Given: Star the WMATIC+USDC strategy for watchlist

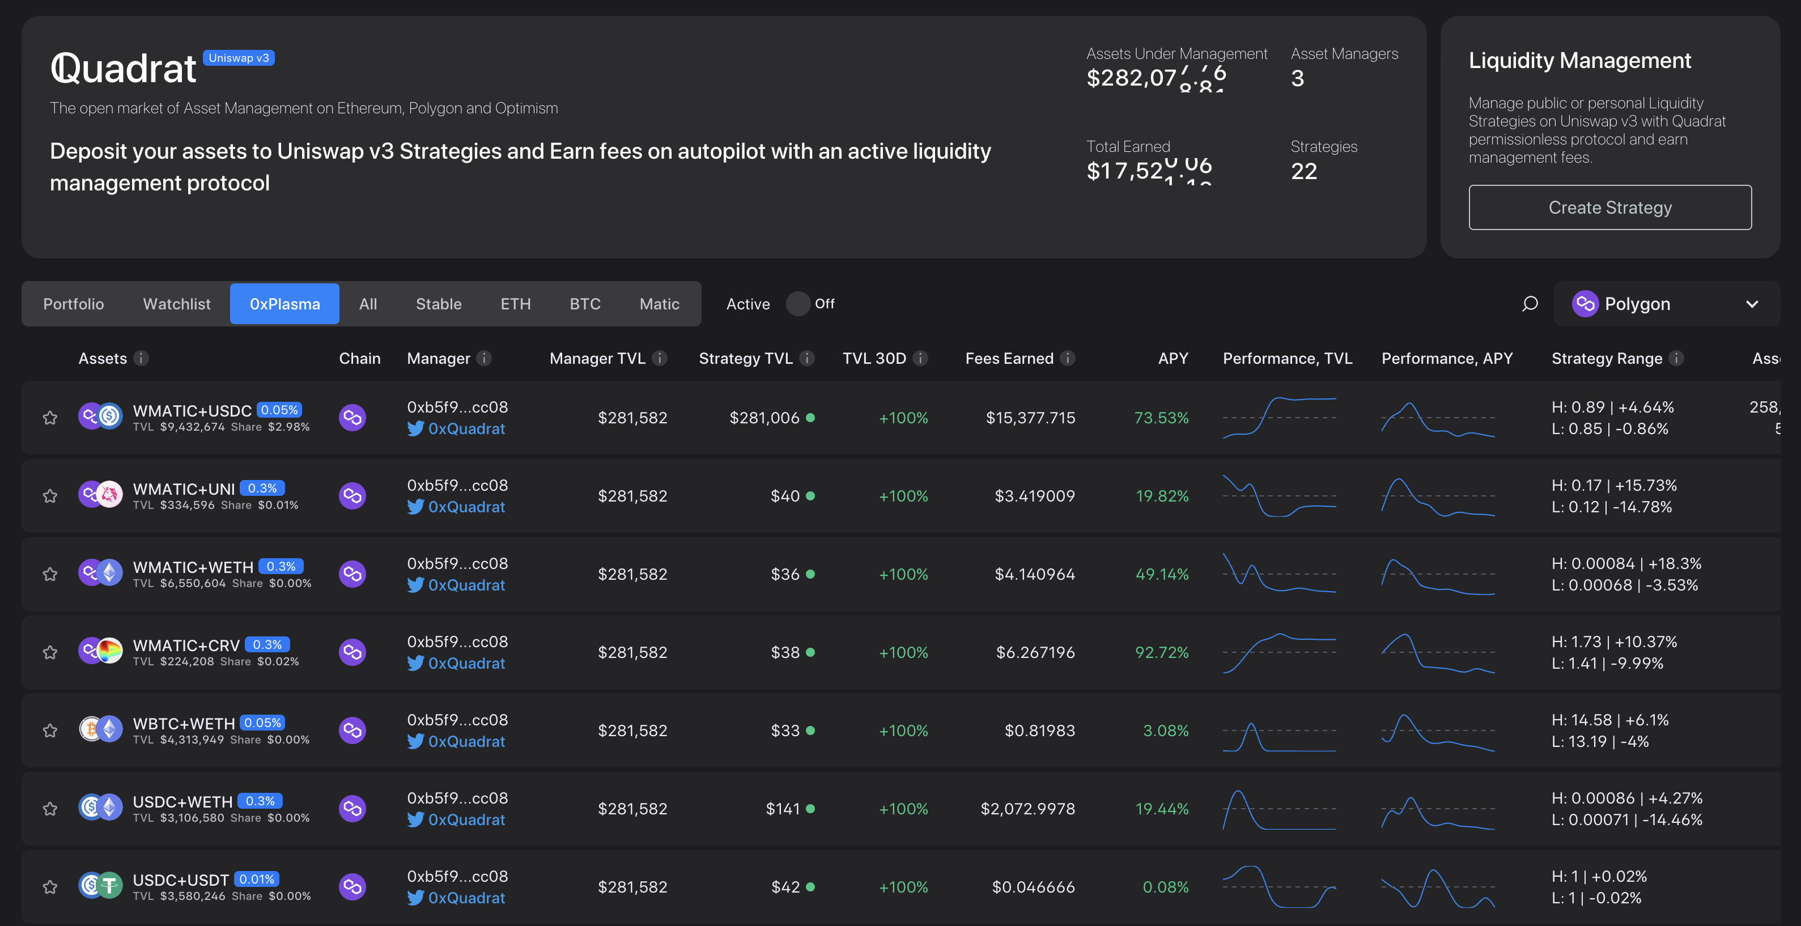Looking at the screenshot, I should [50, 418].
